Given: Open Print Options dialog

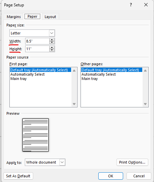Looking at the screenshot, I should (x=132, y=162).
